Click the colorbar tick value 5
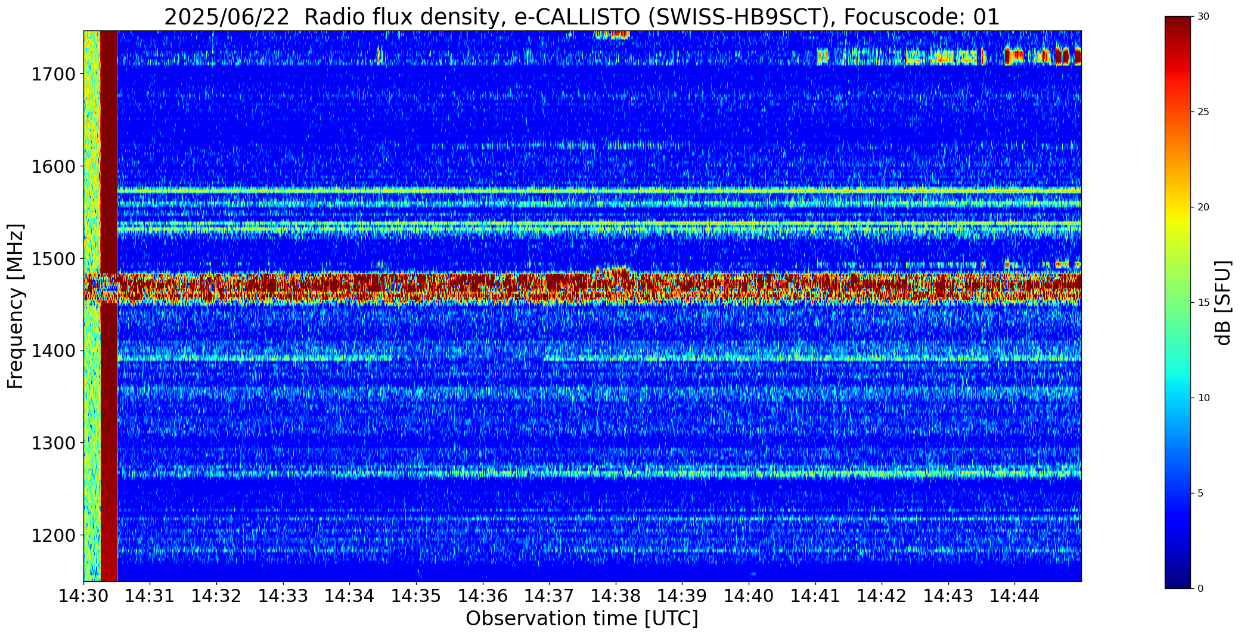 tap(1200, 494)
